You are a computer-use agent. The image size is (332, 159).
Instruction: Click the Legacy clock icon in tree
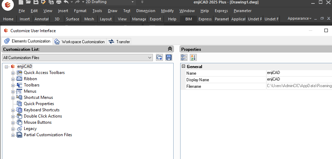click(x=19, y=129)
